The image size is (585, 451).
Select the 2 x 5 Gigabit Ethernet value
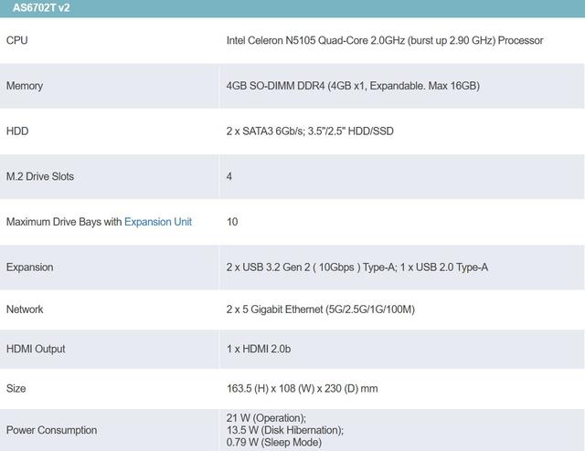(321, 309)
